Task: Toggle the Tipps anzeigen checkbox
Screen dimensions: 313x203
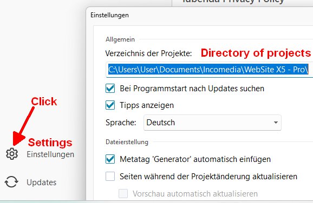Action: click(x=110, y=105)
